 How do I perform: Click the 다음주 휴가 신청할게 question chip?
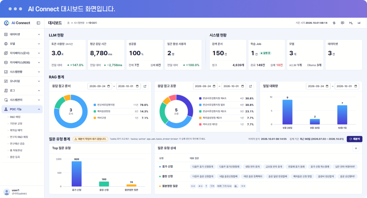tap(202, 167)
